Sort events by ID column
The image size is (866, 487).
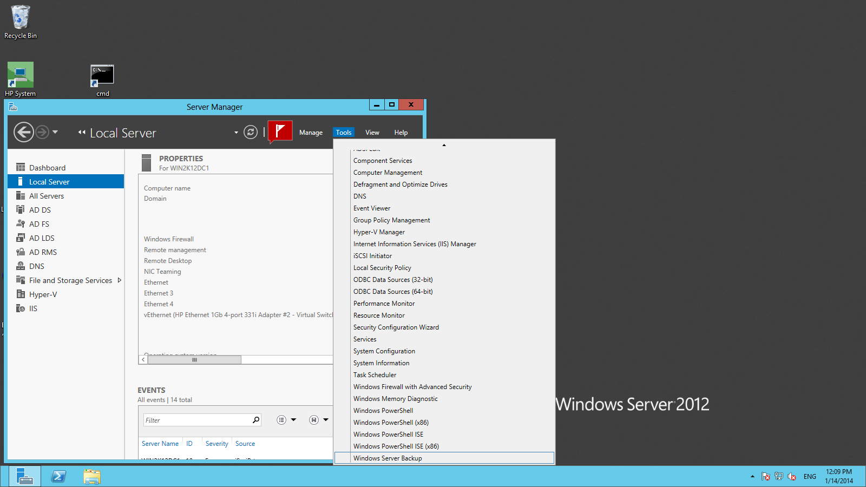tap(189, 444)
